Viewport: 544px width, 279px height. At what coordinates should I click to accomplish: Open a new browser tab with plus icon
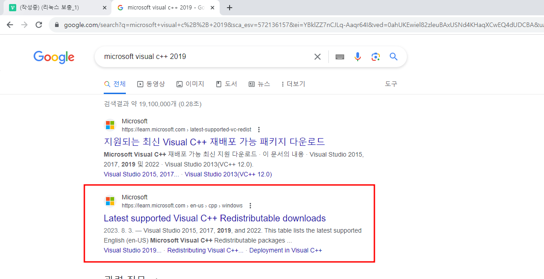pyautogui.click(x=230, y=8)
